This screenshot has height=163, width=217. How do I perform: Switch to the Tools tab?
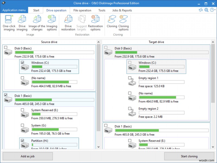[x=102, y=10]
